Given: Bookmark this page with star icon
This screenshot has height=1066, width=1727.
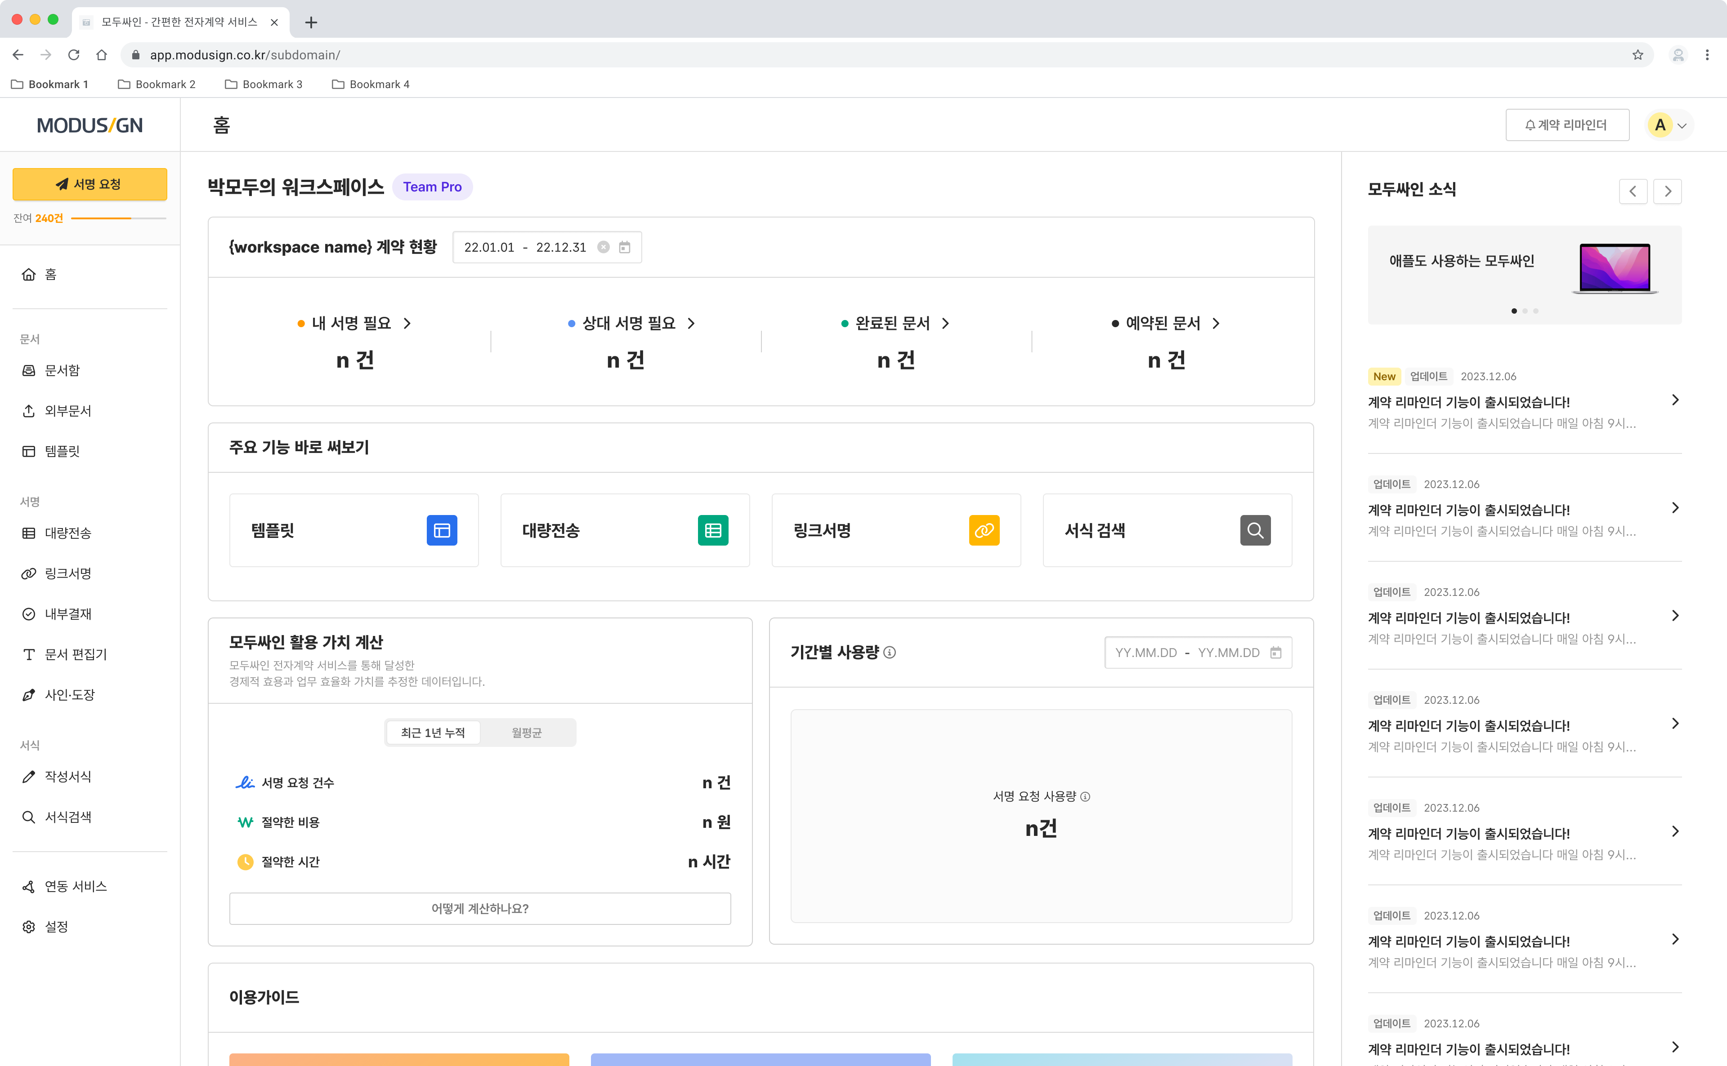Looking at the screenshot, I should [1638, 55].
